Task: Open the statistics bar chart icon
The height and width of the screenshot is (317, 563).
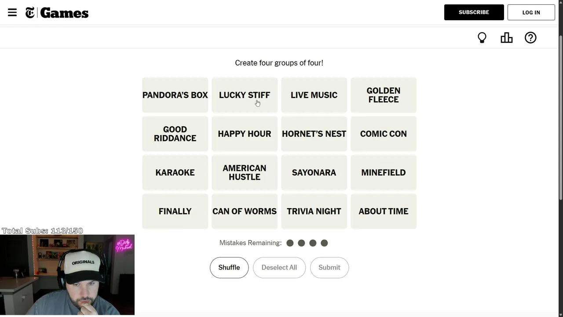Action: pos(506,38)
